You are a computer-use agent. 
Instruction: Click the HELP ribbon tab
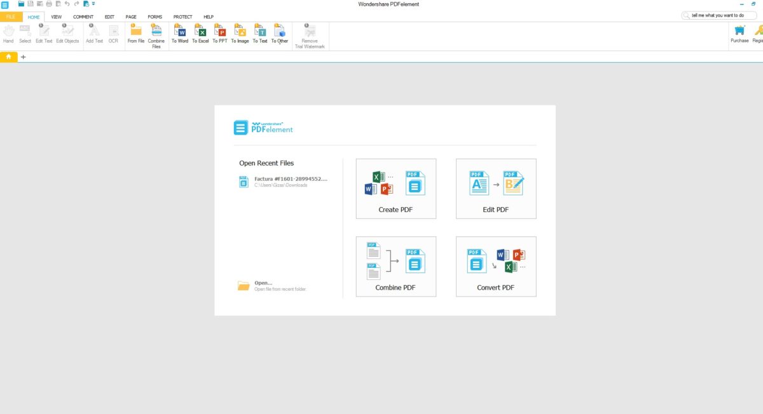tap(209, 17)
